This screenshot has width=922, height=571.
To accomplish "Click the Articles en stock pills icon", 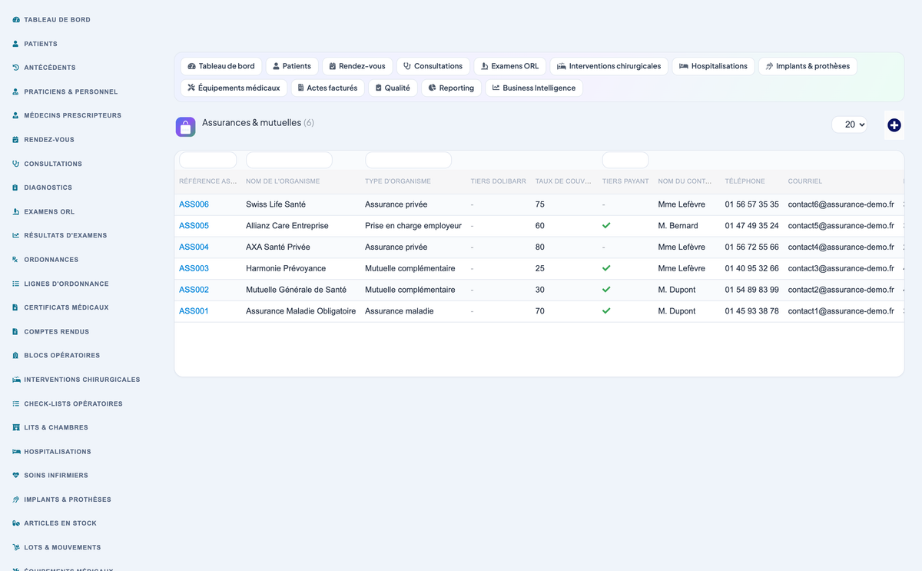I will point(16,523).
